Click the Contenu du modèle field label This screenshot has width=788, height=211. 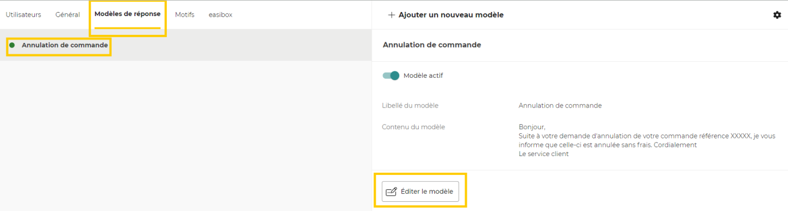click(x=413, y=127)
